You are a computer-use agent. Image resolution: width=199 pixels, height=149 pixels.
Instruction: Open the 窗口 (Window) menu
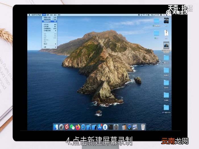pos(55,15)
